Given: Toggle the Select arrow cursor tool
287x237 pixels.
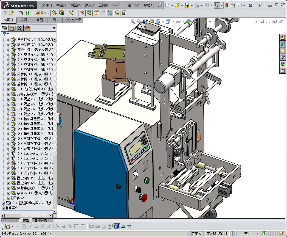Looking at the screenshot, I should [216, 5].
